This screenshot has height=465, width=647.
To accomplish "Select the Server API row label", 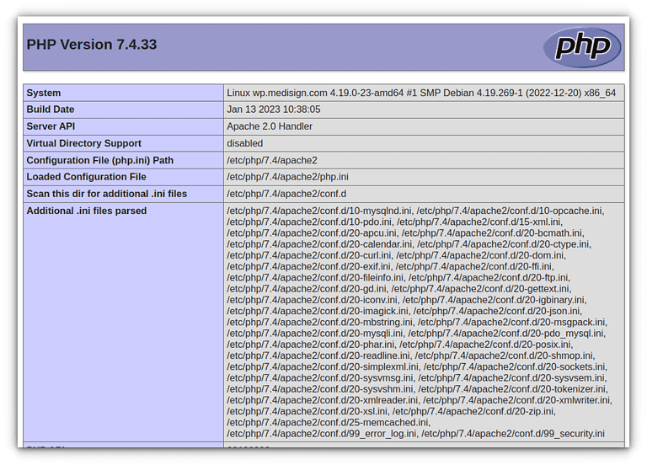I will 51,126.
